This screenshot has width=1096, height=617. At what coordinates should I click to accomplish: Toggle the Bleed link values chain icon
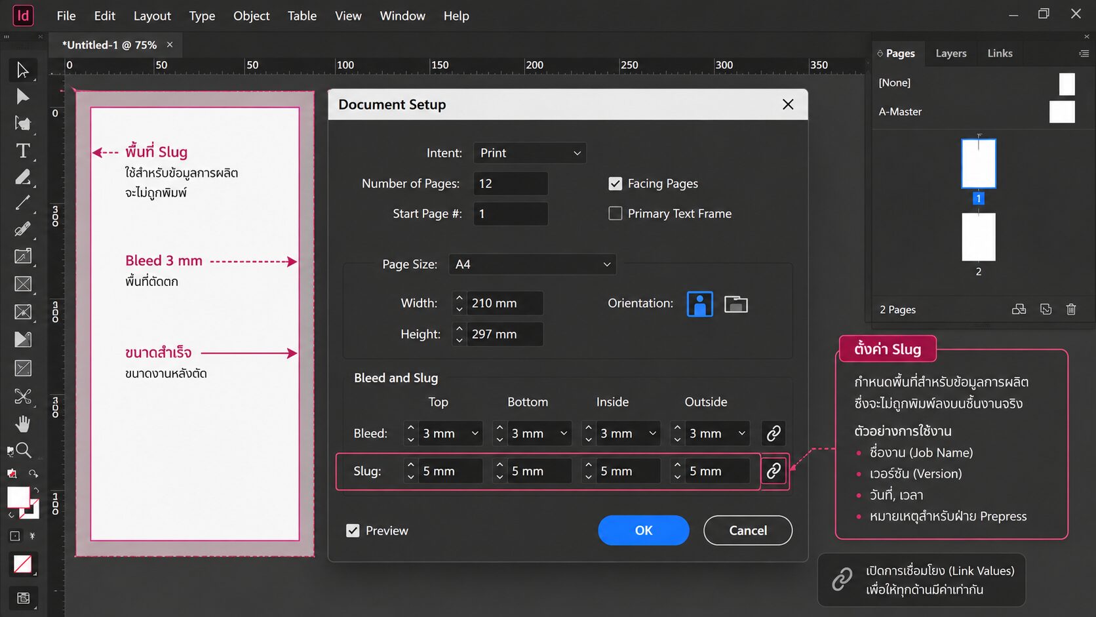(x=773, y=433)
